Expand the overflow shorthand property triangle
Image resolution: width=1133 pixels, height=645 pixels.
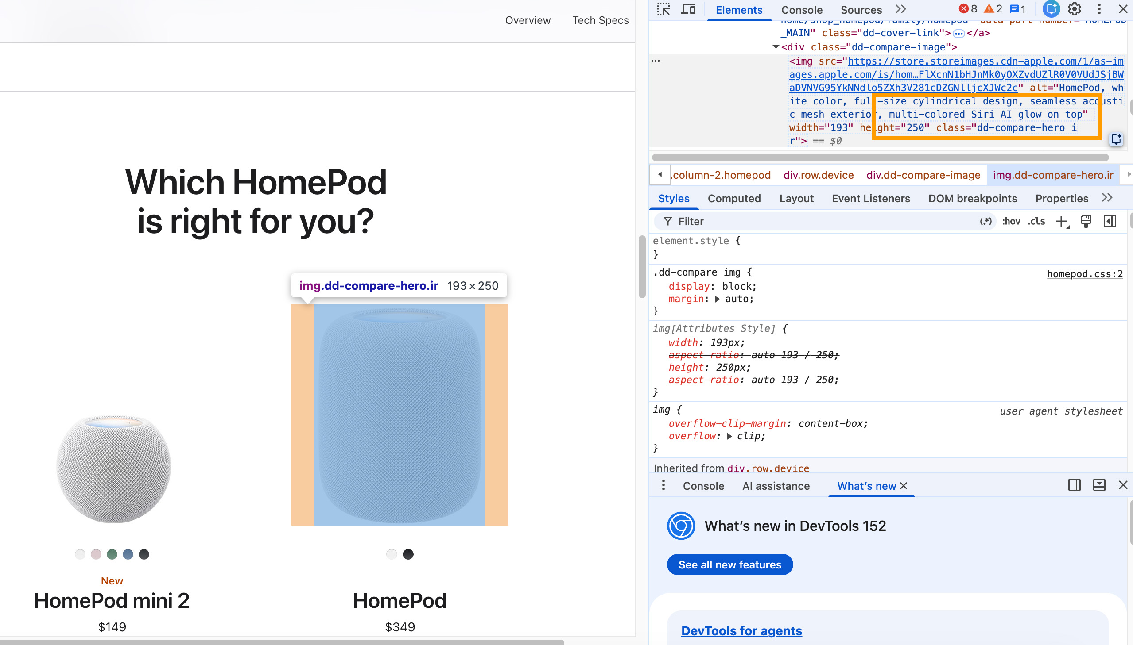(x=729, y=436)
